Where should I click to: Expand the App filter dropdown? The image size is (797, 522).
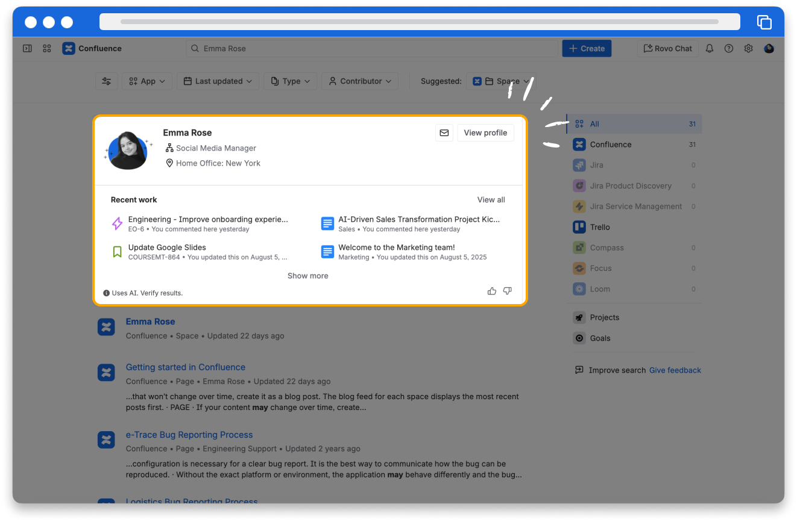pos(147,81)
